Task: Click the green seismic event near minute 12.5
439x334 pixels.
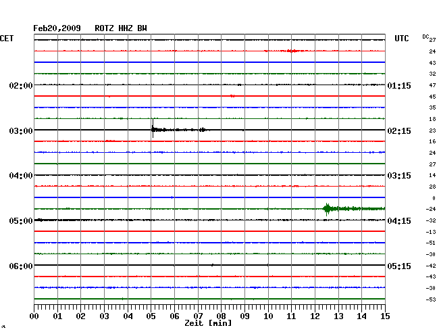Action: pos(327,209)
